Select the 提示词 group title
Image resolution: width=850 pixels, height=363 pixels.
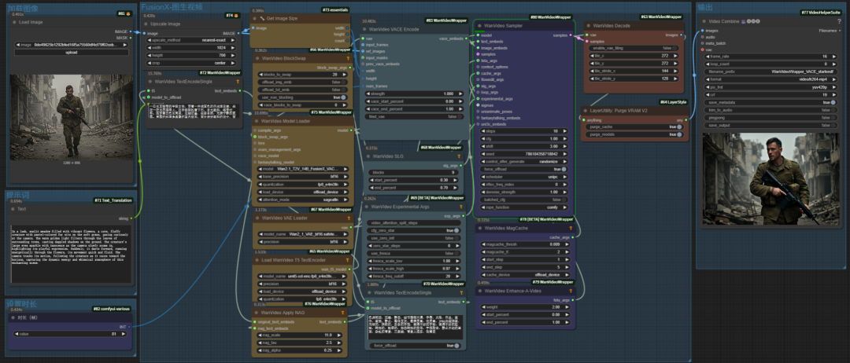point(18,195)
